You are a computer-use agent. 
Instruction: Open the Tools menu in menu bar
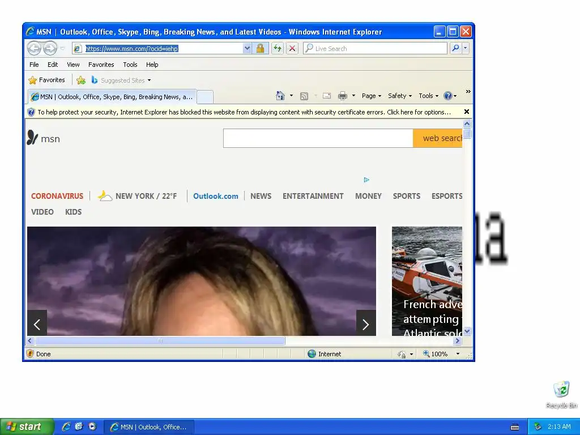pyautogui.click(x=130, y=65)
